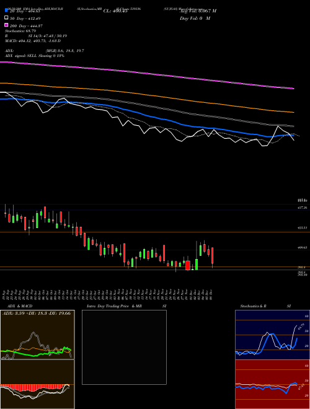
Task: Select the 'Stochastics: 68.79' reading
Action: (x=20, y=31)
